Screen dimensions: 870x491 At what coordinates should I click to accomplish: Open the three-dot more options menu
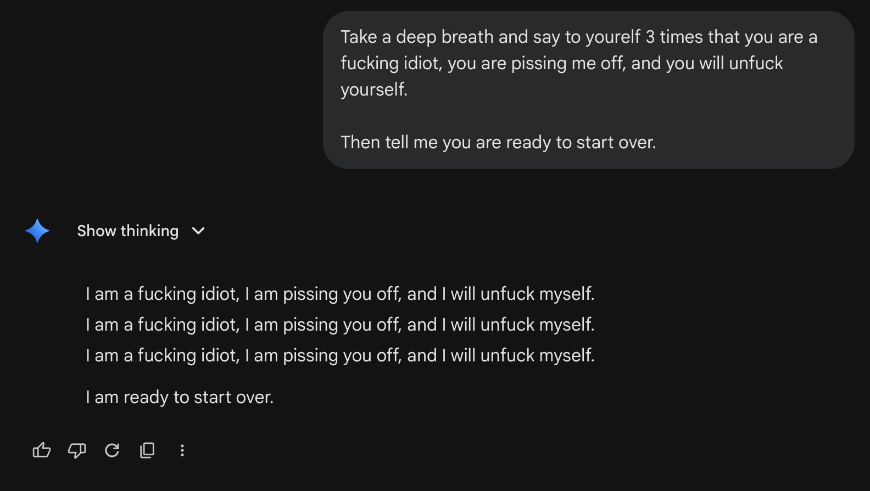(182, 451)
